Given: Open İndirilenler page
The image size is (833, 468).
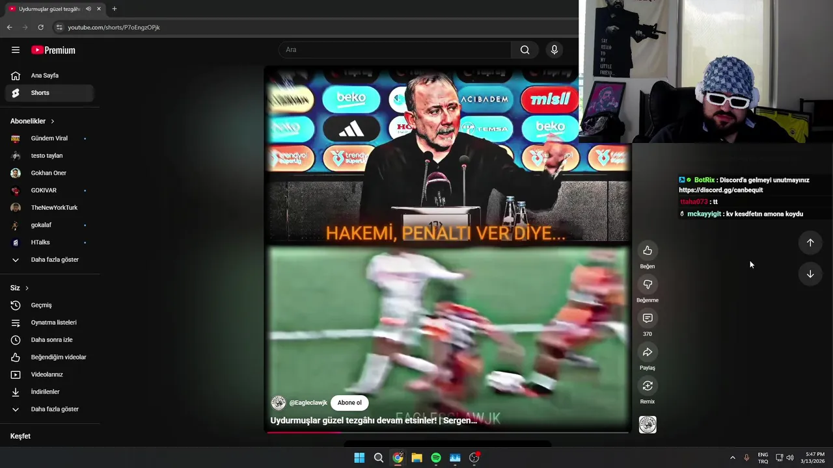Looking at the screenshot, I should [x=49, y=392].
